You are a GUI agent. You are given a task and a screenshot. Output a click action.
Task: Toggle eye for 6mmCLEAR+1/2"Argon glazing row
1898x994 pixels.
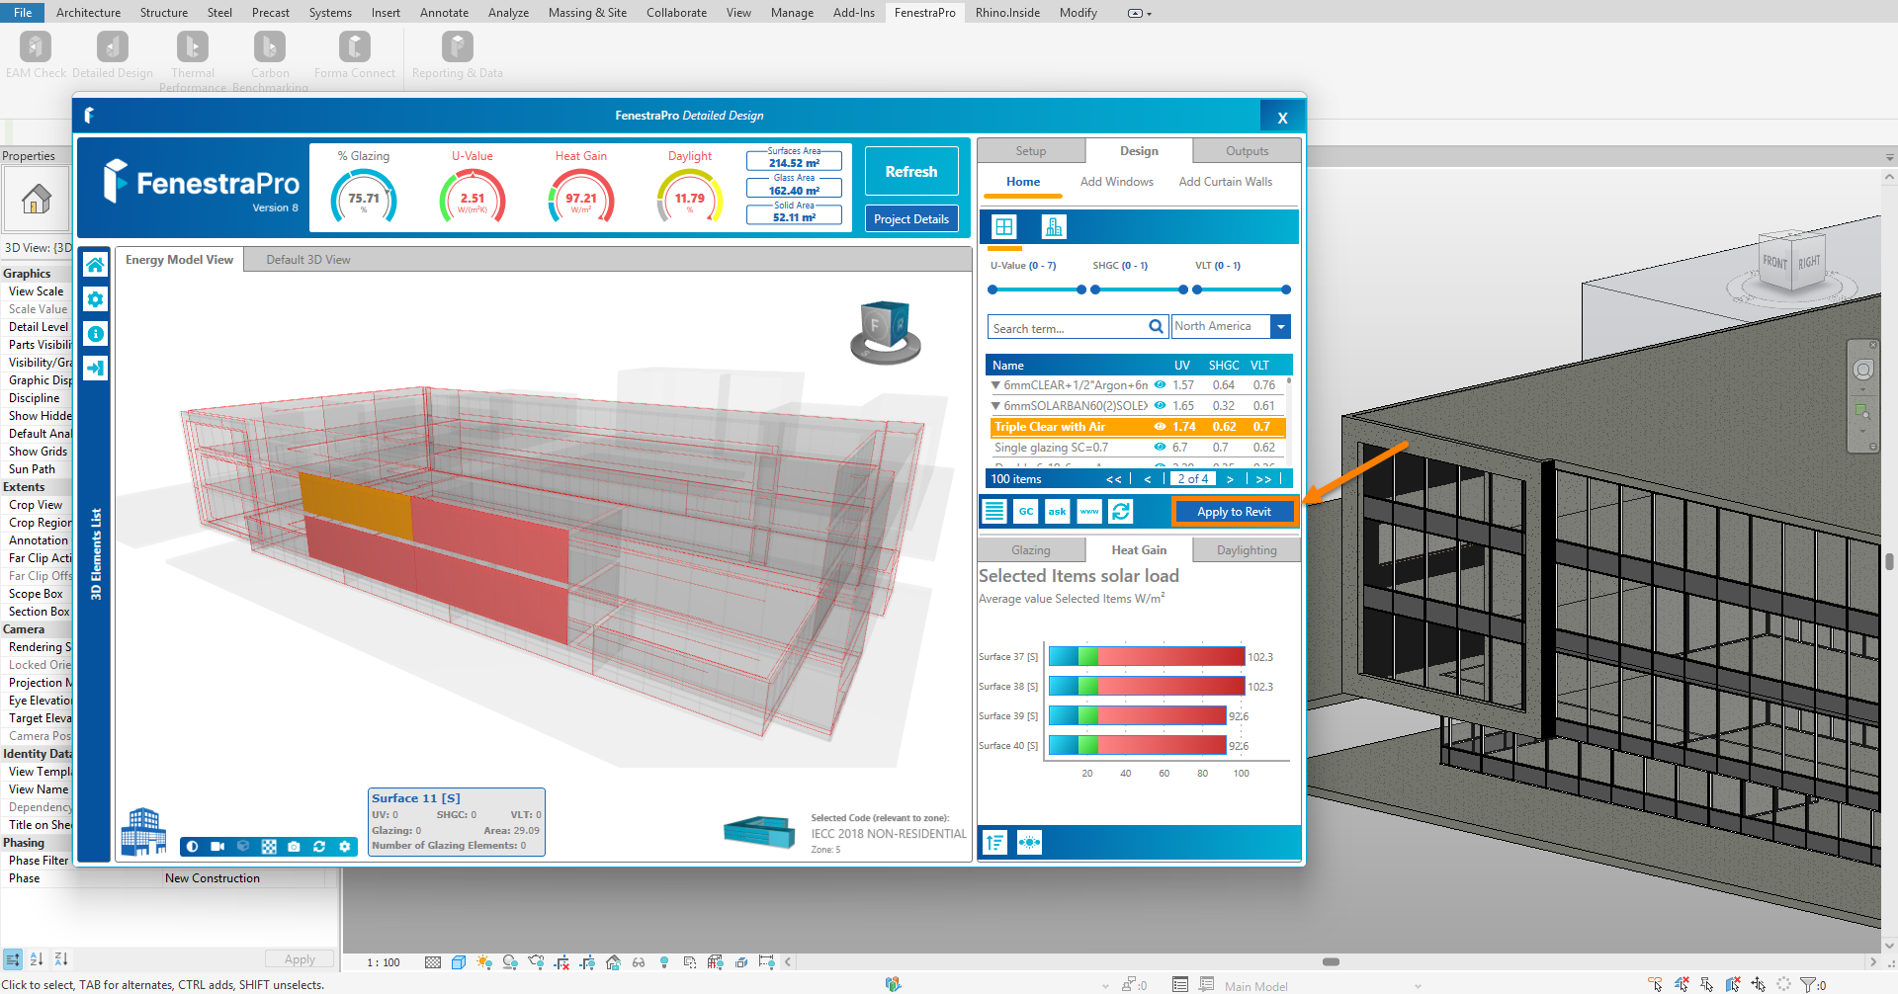tap(1161, 385)
